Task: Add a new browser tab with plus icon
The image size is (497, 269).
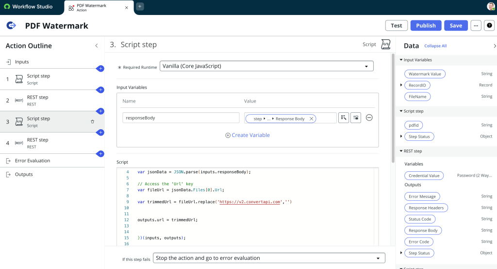Action: 140,7
